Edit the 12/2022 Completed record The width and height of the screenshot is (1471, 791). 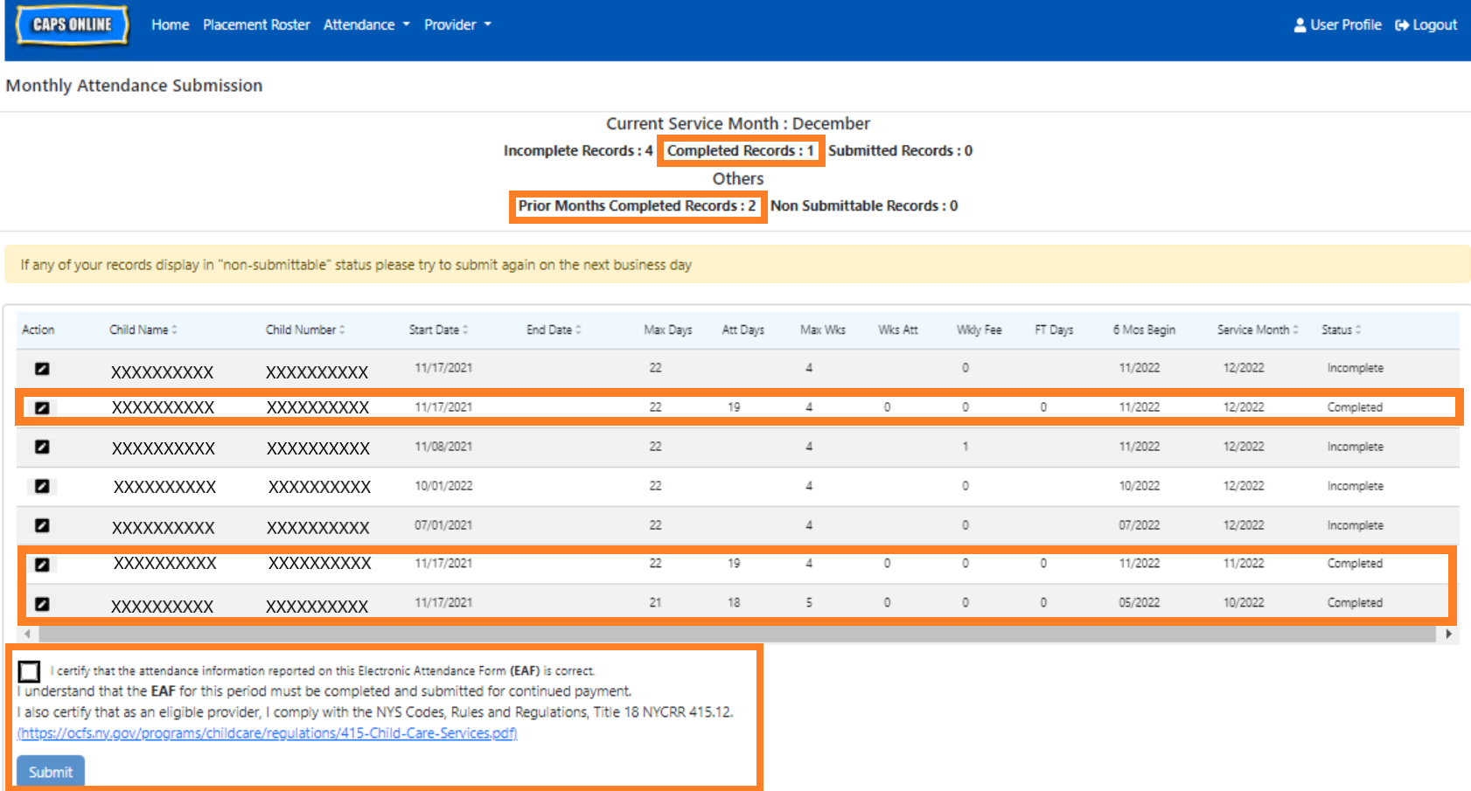[x=42, y=407]
